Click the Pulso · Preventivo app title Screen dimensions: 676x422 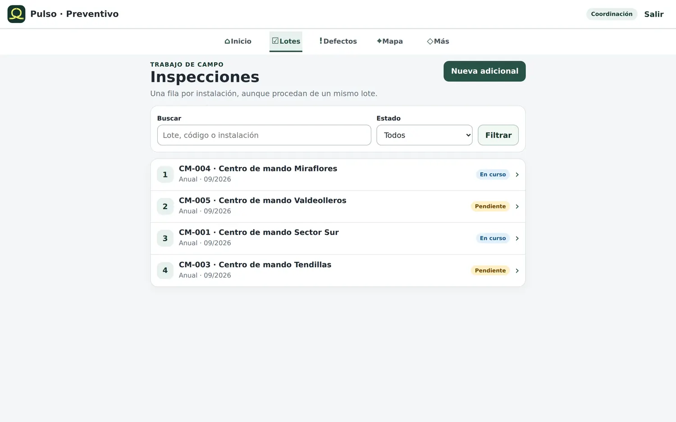click(74, 14)
